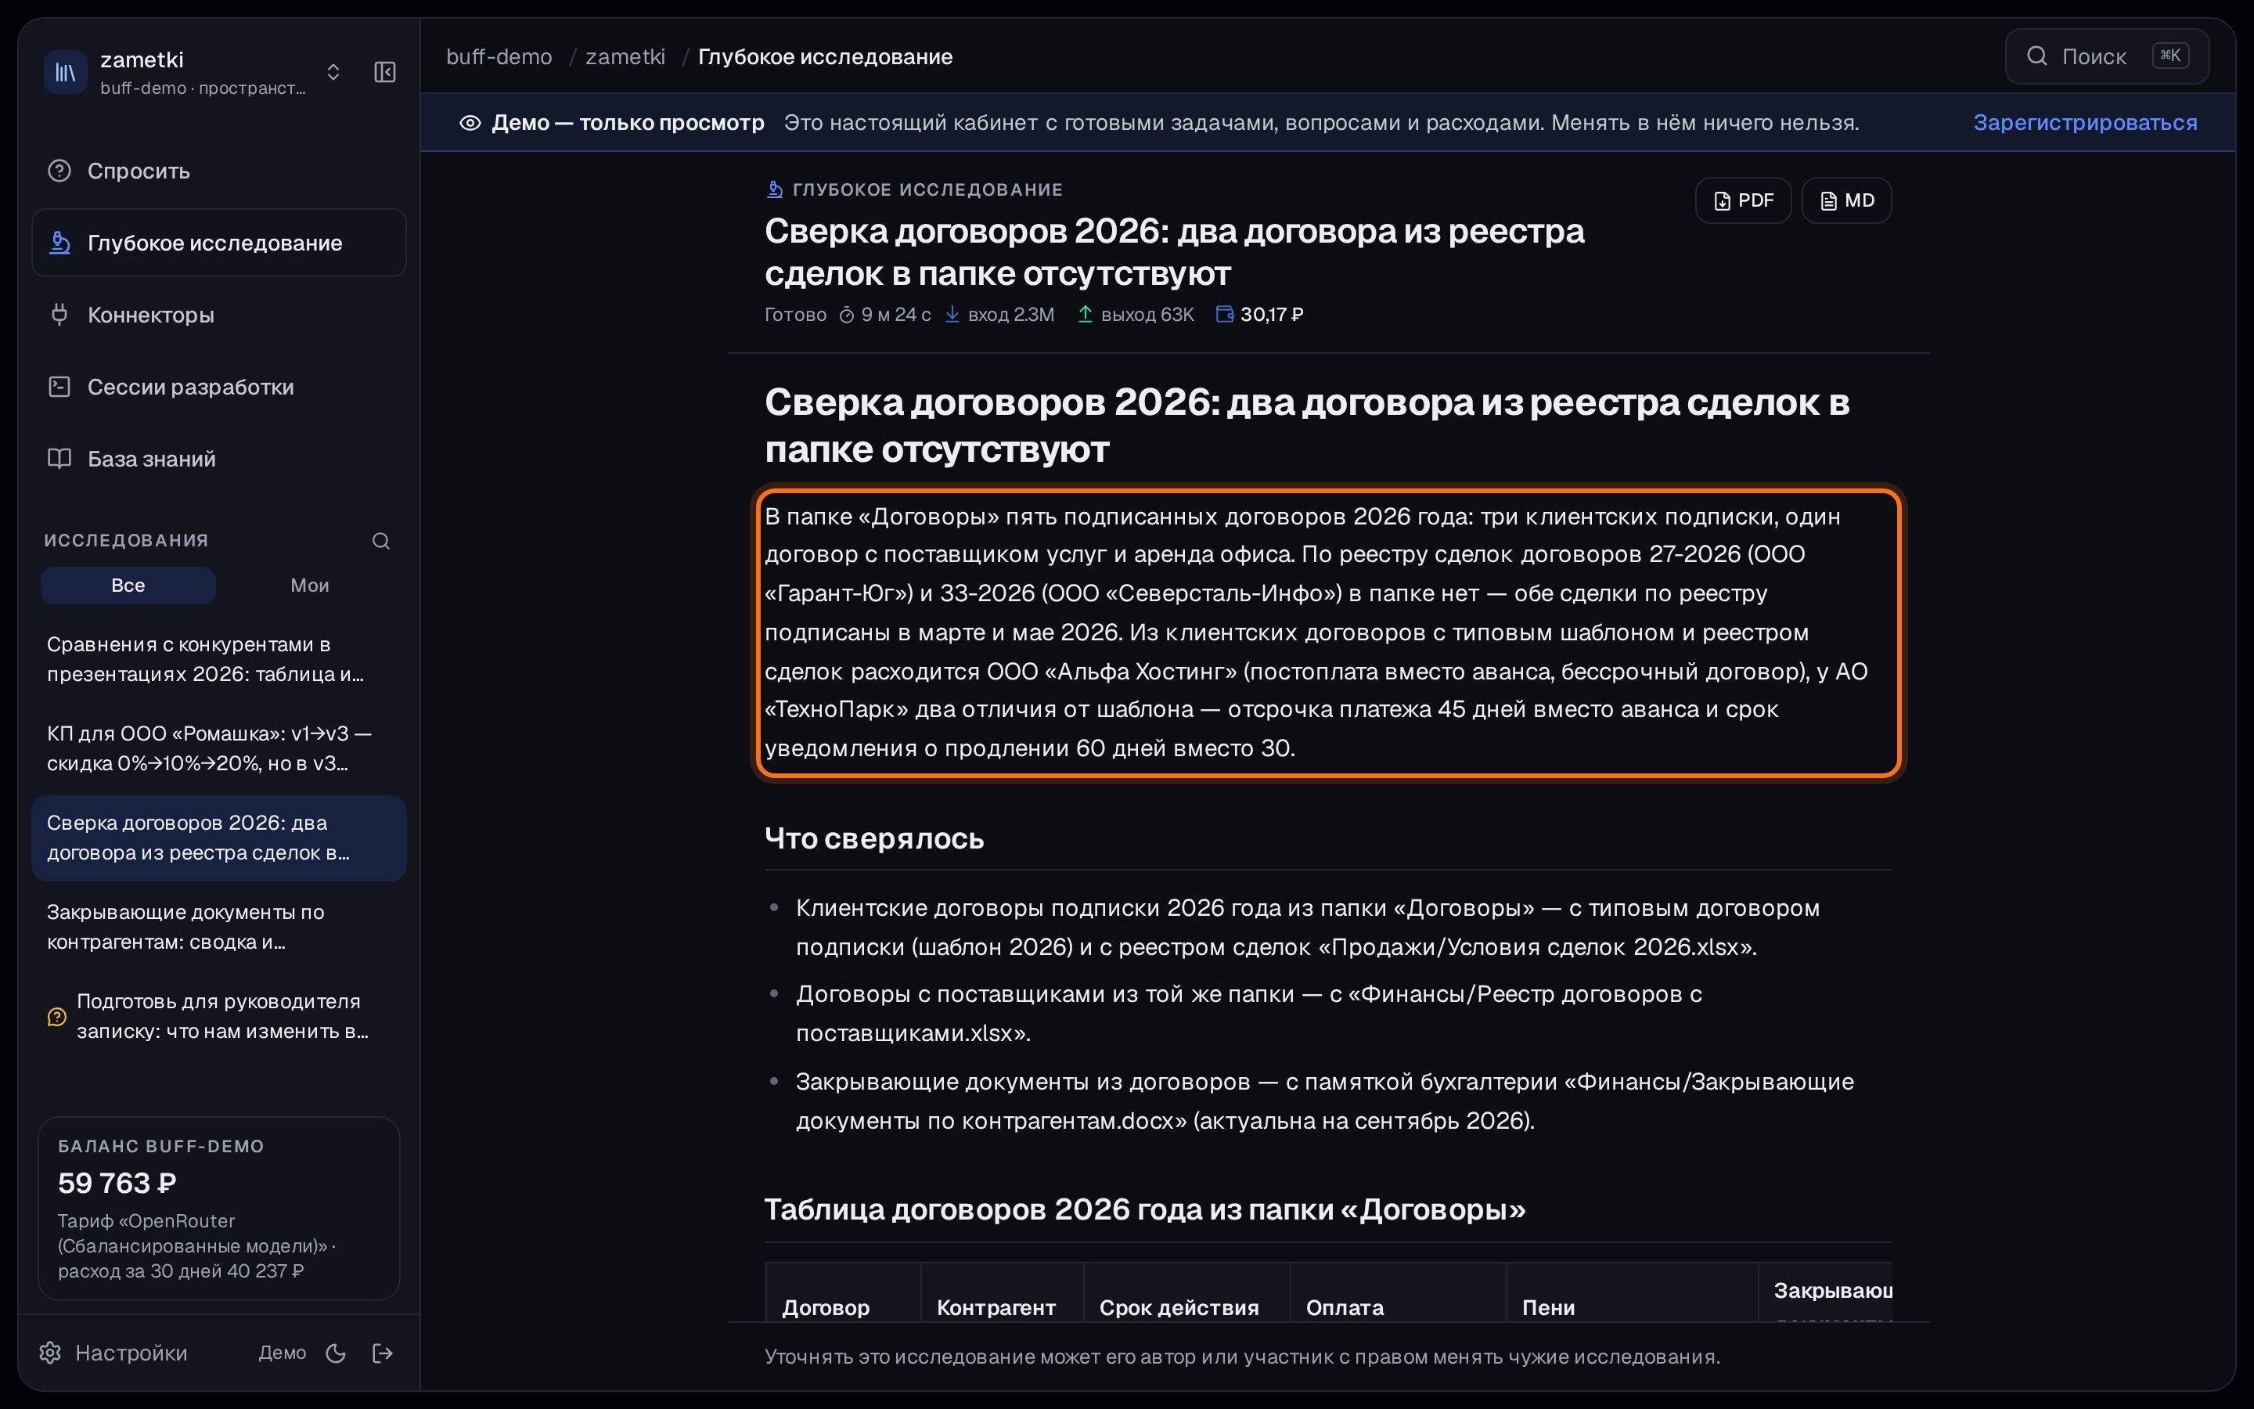Click the input tokens arrow icon

click(x=952, y=314)
